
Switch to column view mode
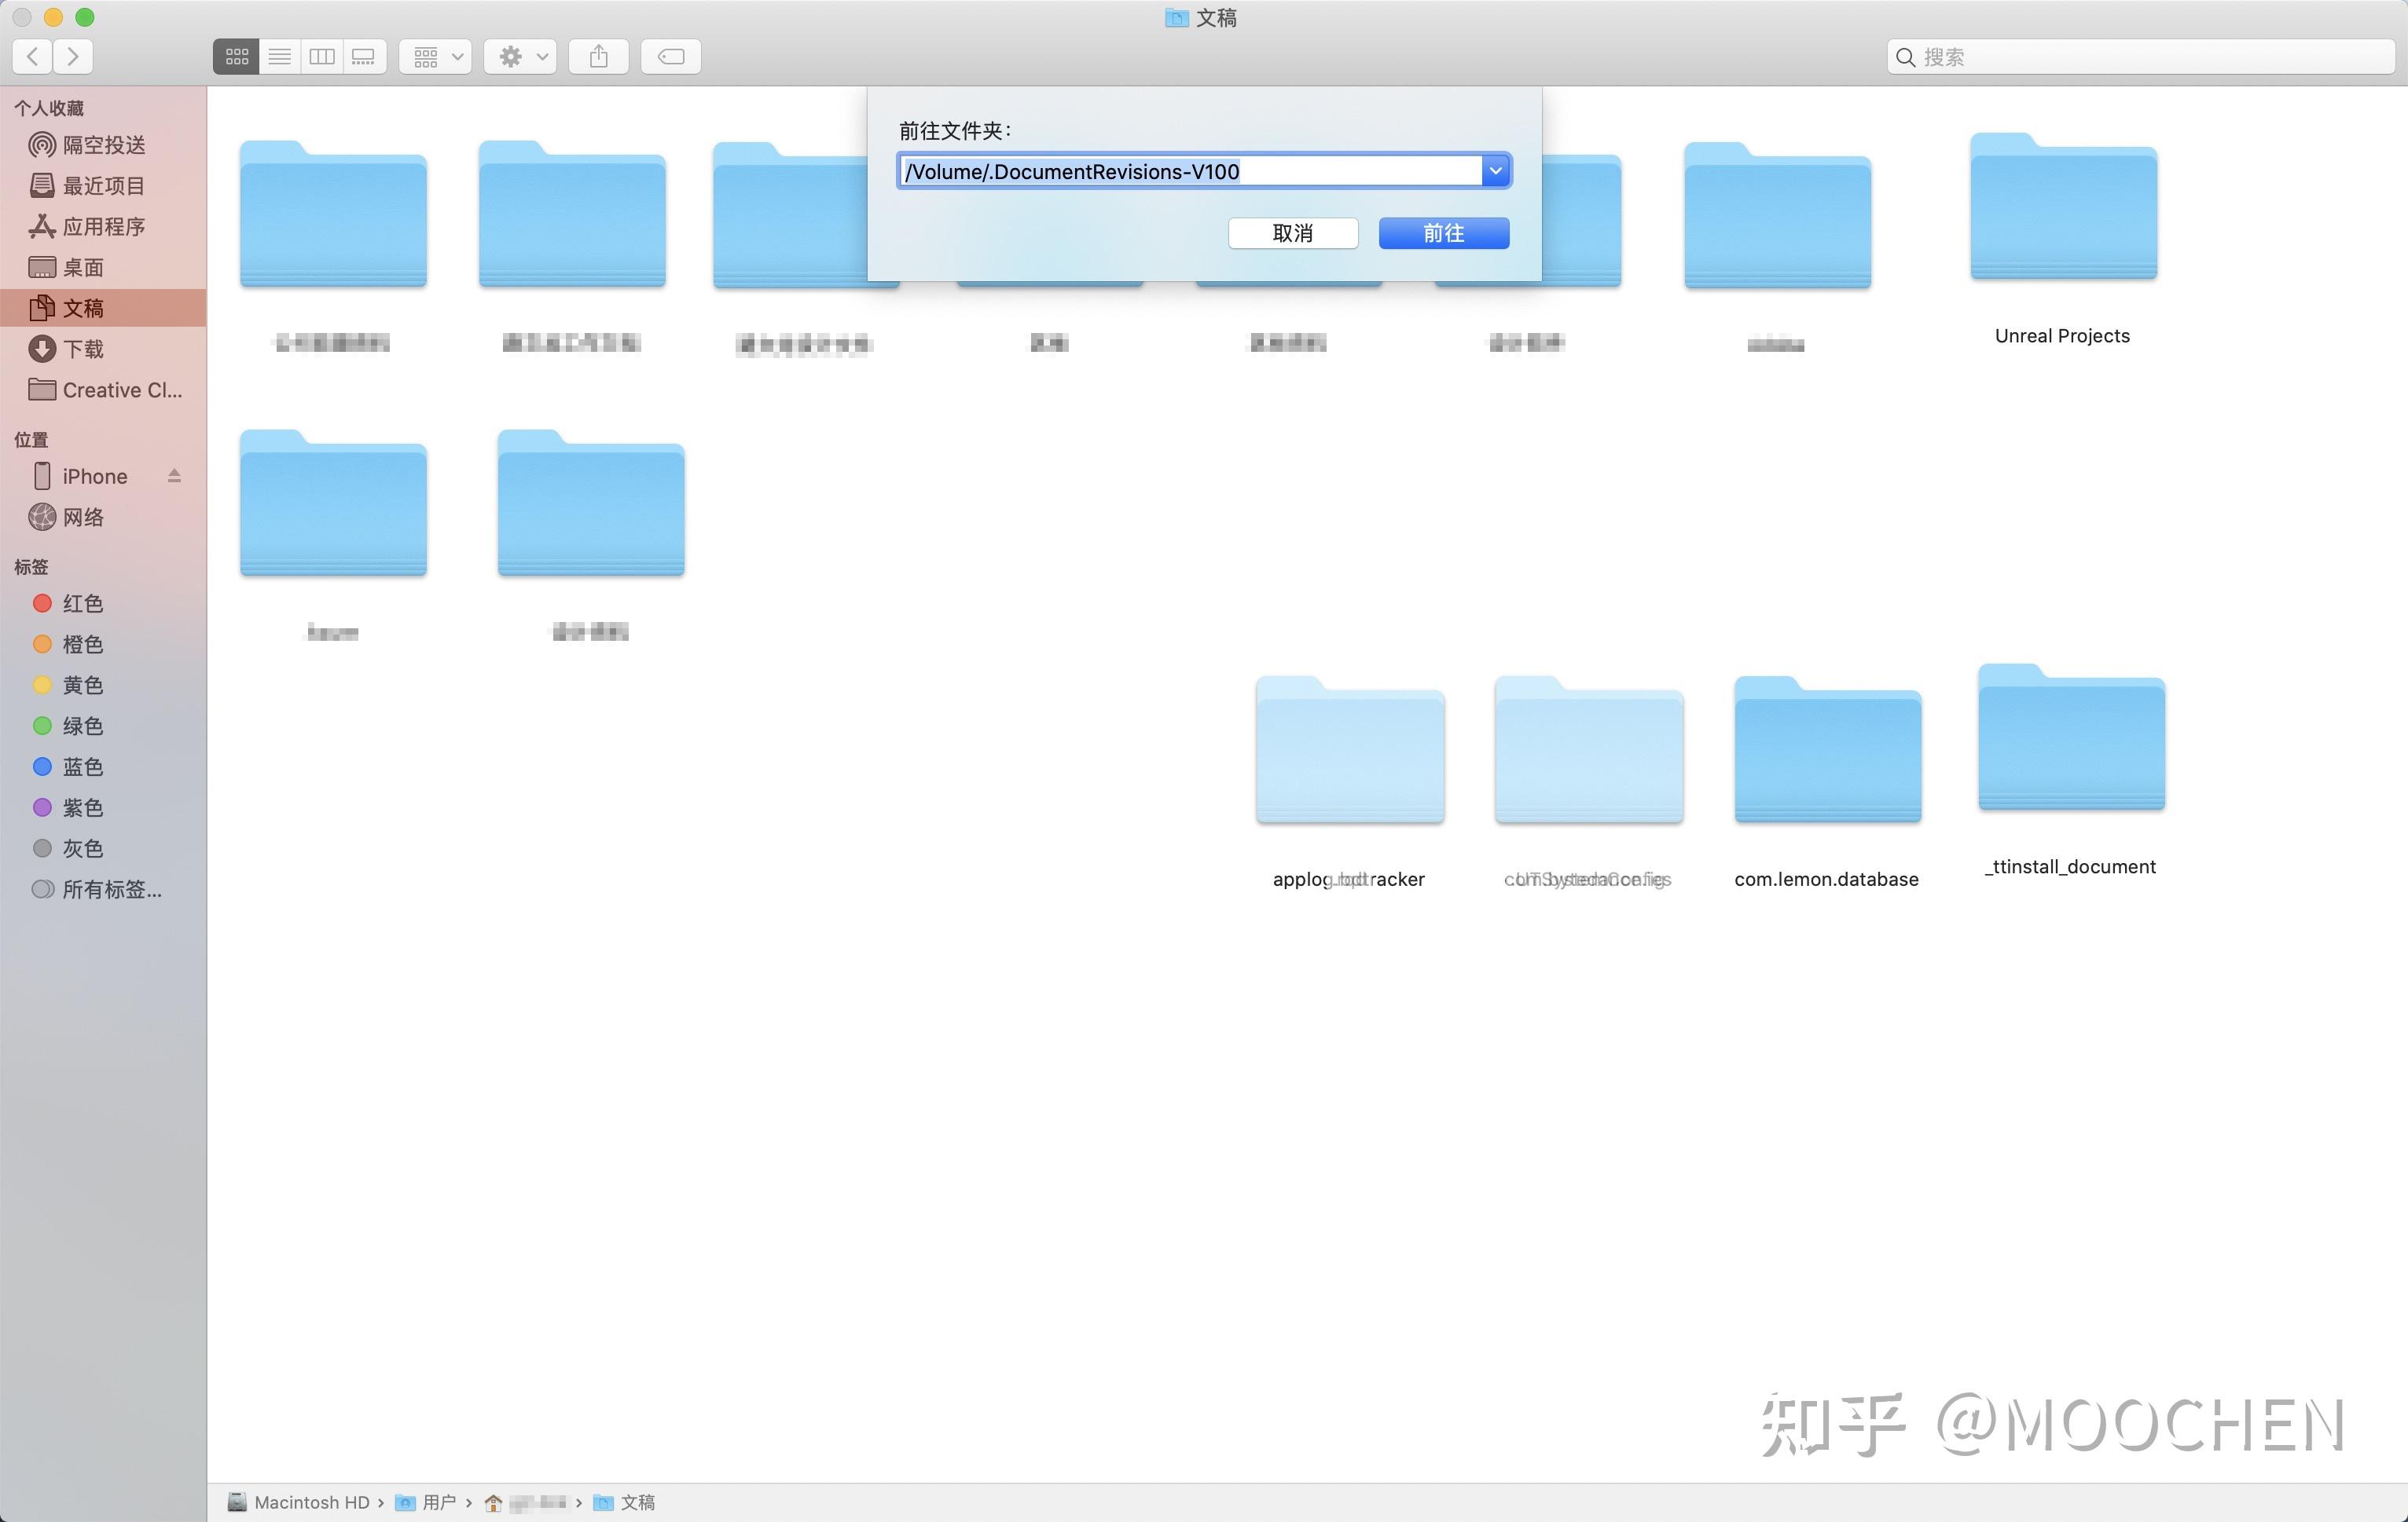[x=322, y=57]
